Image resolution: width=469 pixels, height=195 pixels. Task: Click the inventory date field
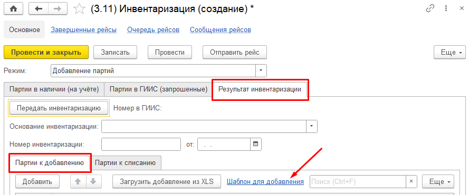click(224, 144)
